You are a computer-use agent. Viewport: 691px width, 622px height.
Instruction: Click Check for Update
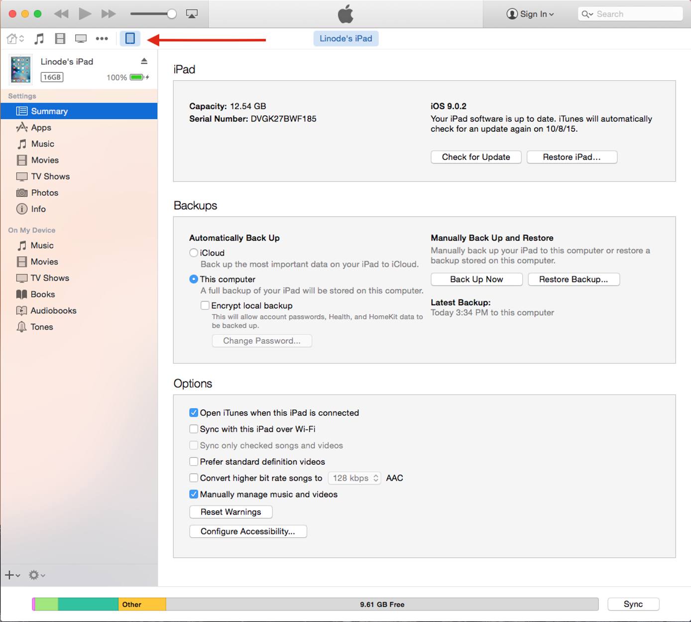point(475,157)
